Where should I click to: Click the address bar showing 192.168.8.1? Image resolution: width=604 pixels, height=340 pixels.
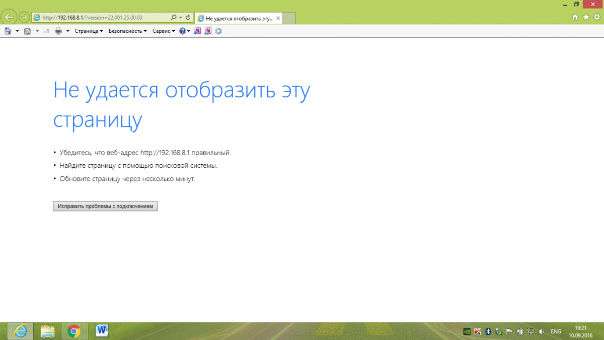[101, 18]
